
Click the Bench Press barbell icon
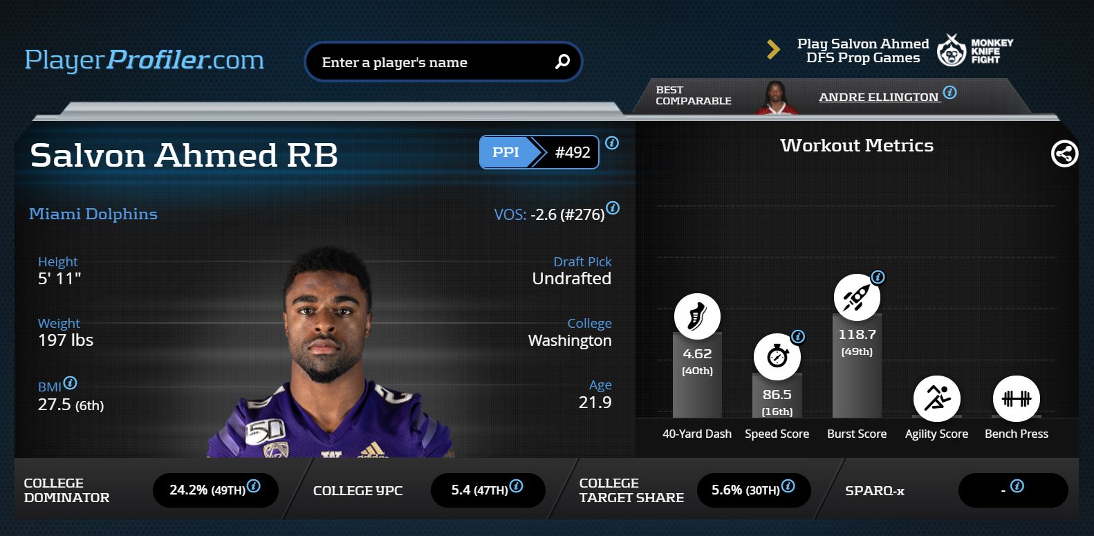tap(1017, 398)
